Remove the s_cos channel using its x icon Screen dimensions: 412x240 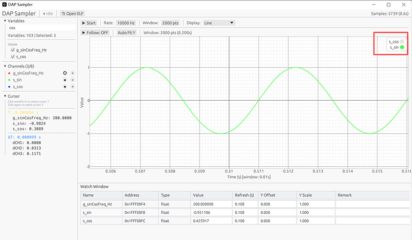point(73,87)
